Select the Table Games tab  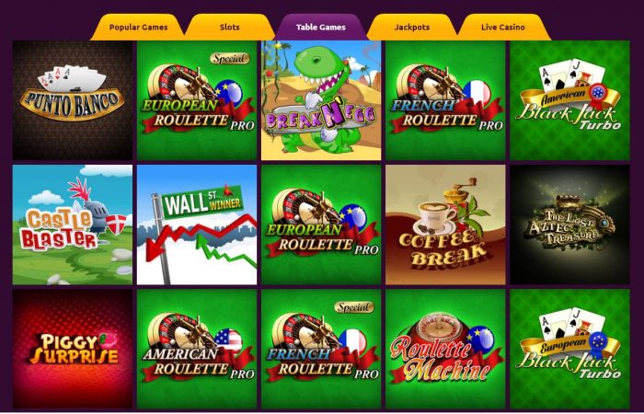point(321,28)
